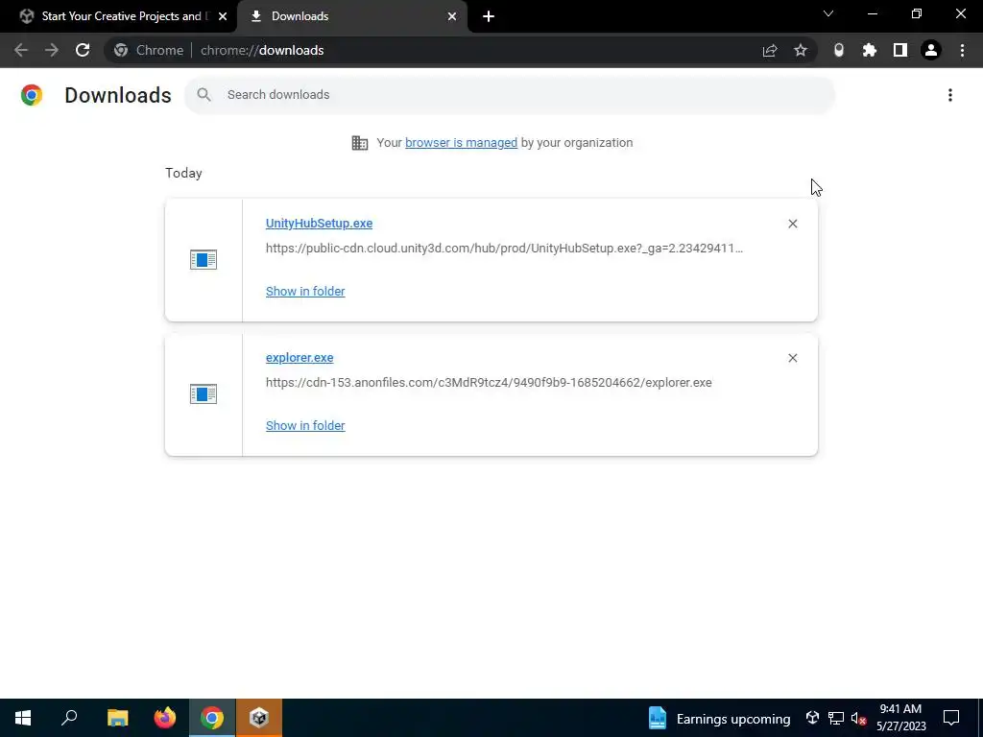Image resolution: width=983 pixels, height=737 pixels.
Task: Close the Downloads tab
Action: pos(452,16)
